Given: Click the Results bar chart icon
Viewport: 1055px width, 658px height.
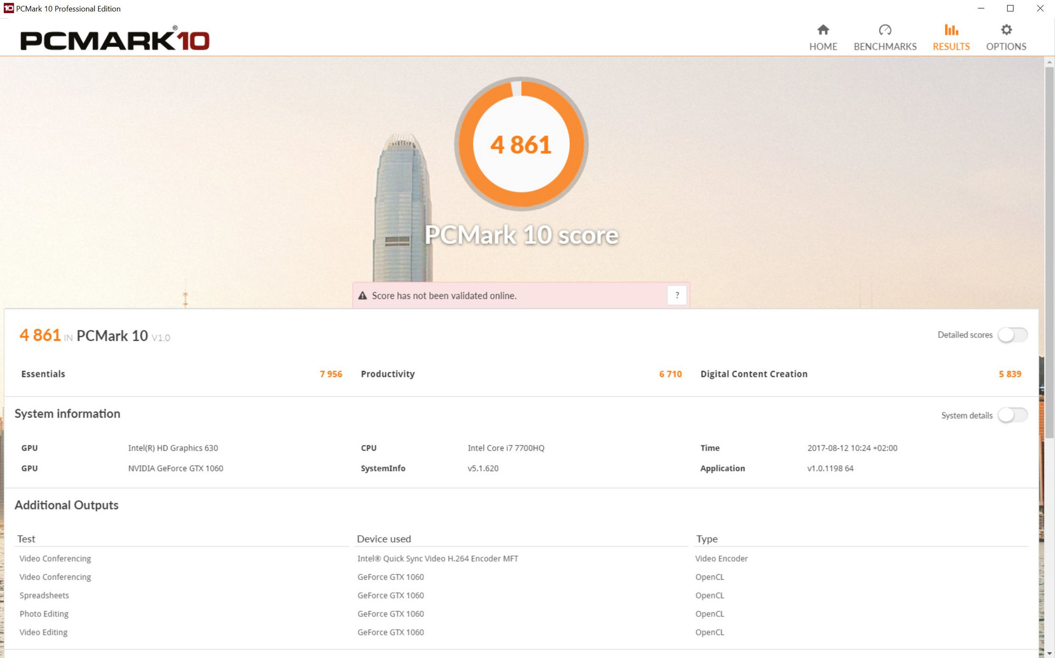Looking at the screenshot, I should pos(951,30).
